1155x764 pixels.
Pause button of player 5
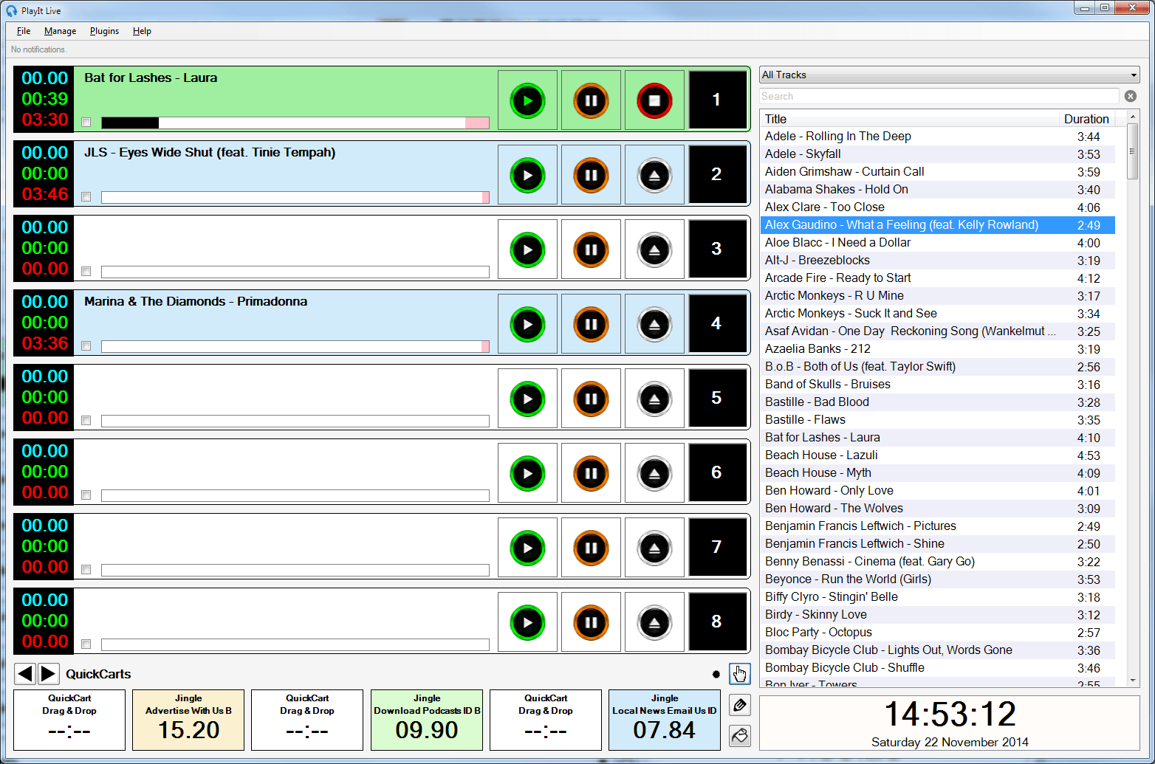click(591, 399)
